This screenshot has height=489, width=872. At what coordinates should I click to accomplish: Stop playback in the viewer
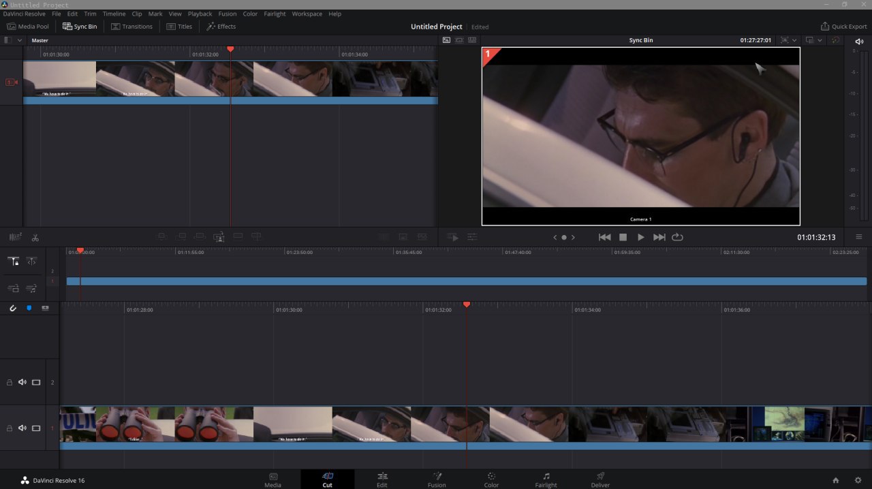(x=623, y=237)
